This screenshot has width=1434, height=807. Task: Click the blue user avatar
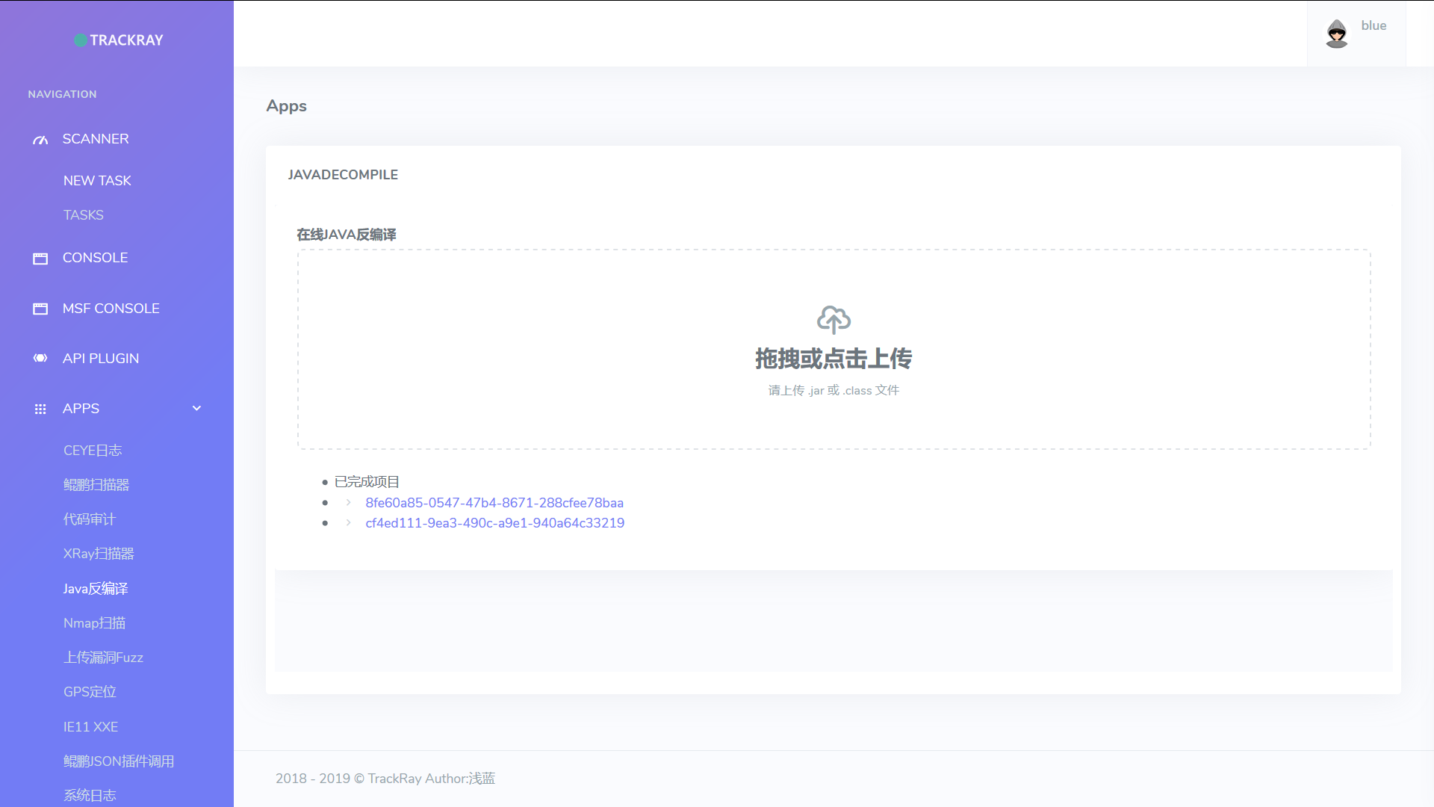click(1336, 34)
